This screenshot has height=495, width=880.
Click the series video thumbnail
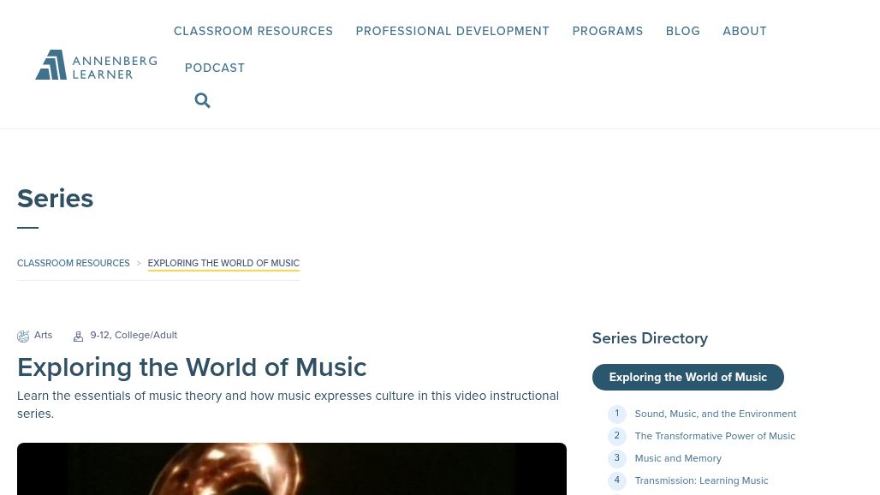pyautogui.click(x=291, y=468)
